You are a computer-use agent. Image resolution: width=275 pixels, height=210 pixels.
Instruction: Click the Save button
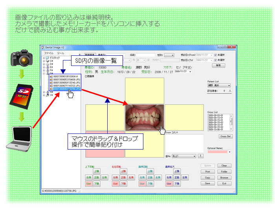[208, 183]
